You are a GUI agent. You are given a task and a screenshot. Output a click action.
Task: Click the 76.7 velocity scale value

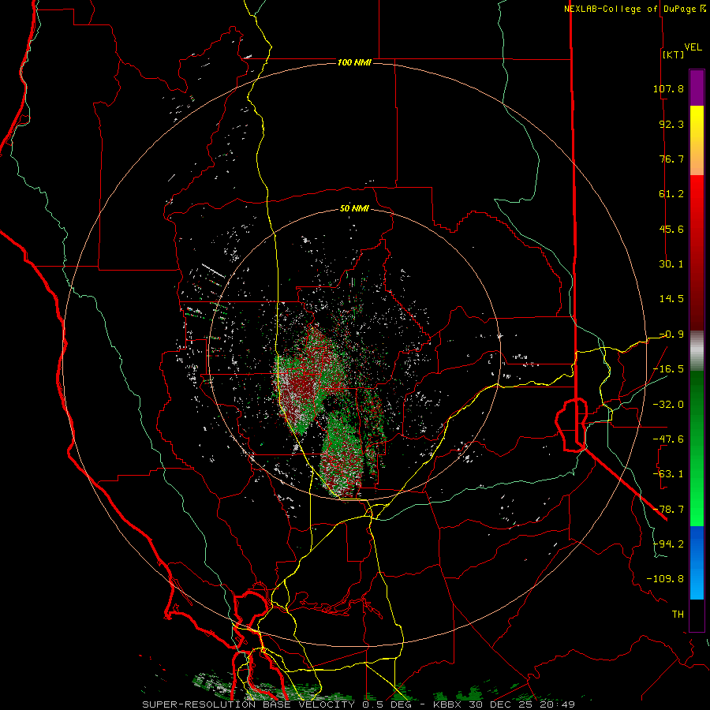point(671,159)
